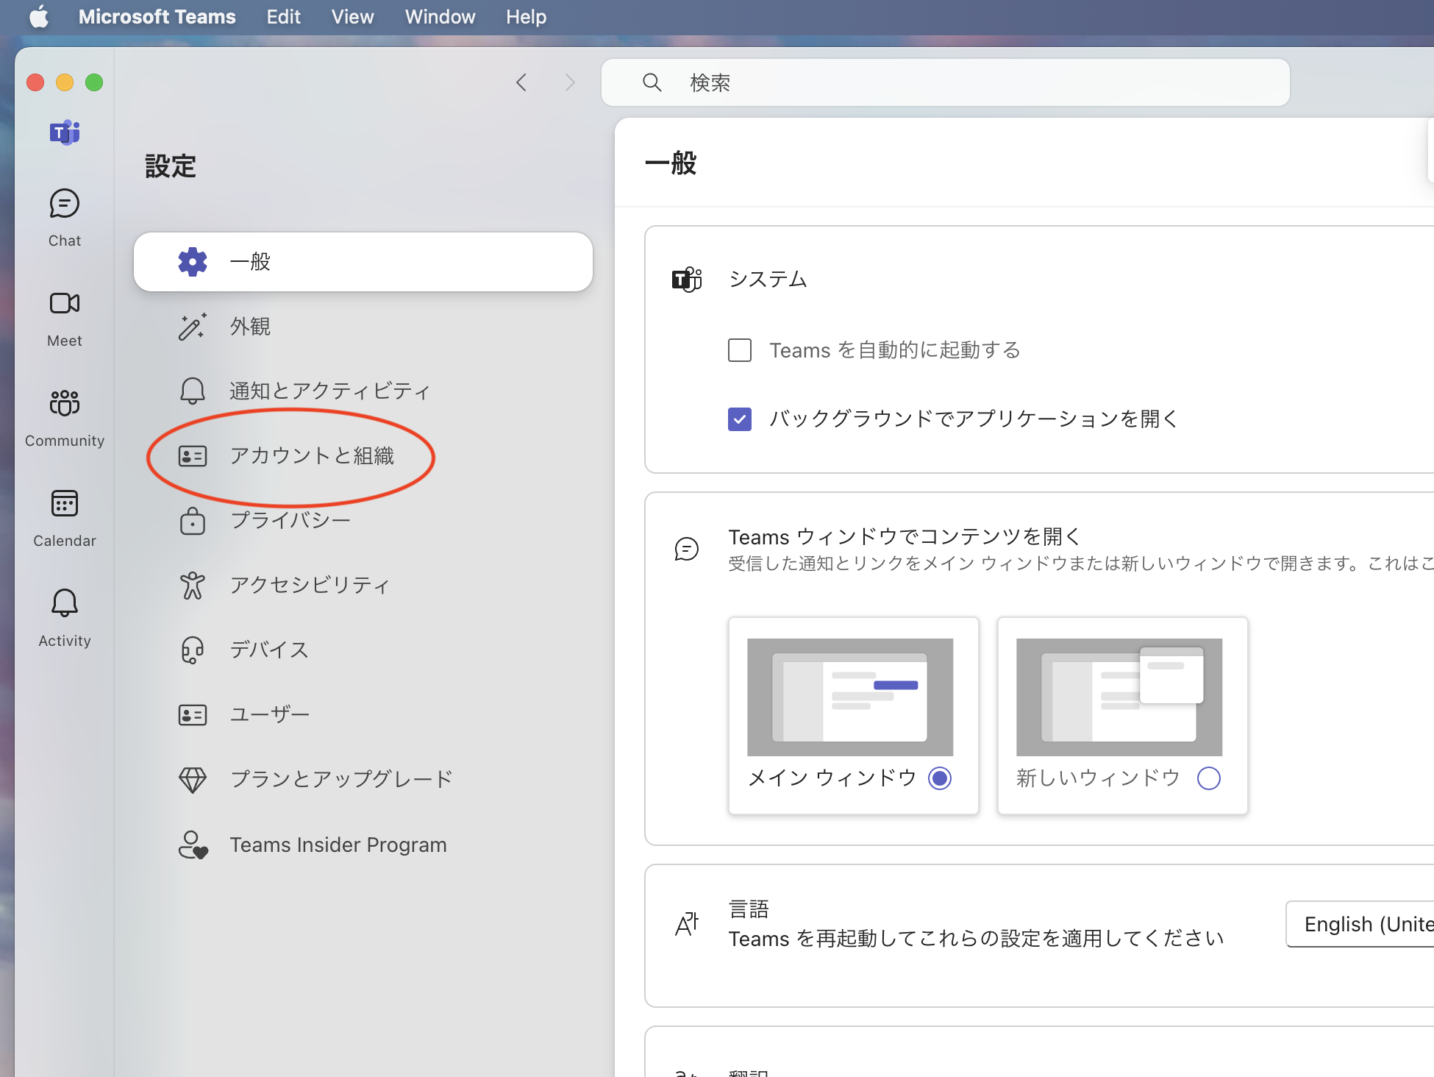Click ID card icon for アカウントと組織
This screenshot has width=1434, height=1077.
click(193, 456)
